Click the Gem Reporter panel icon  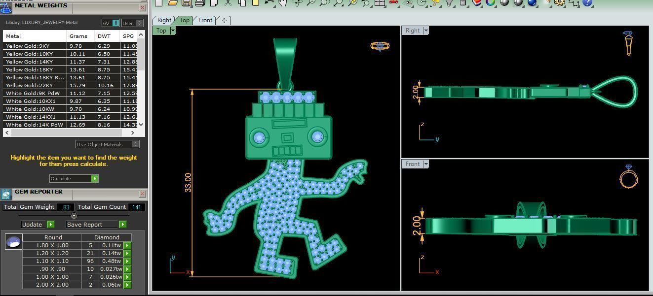click(5, 194)
